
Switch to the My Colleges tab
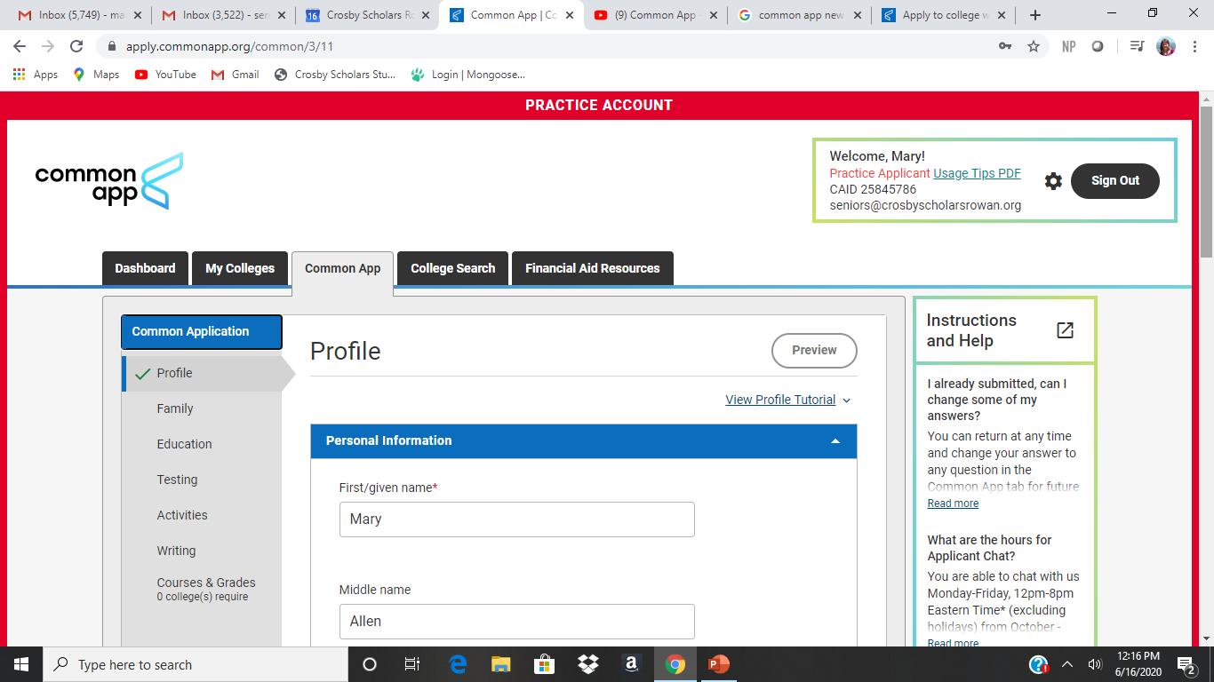(x=240, y=268)
